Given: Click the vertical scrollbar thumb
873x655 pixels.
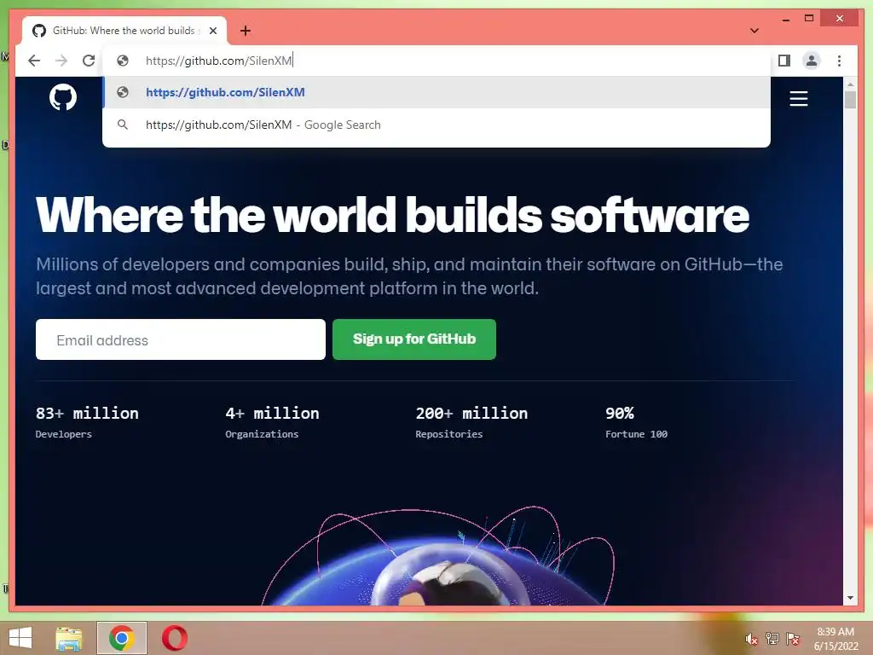Looking at the screenshot, I should point(850,100).
